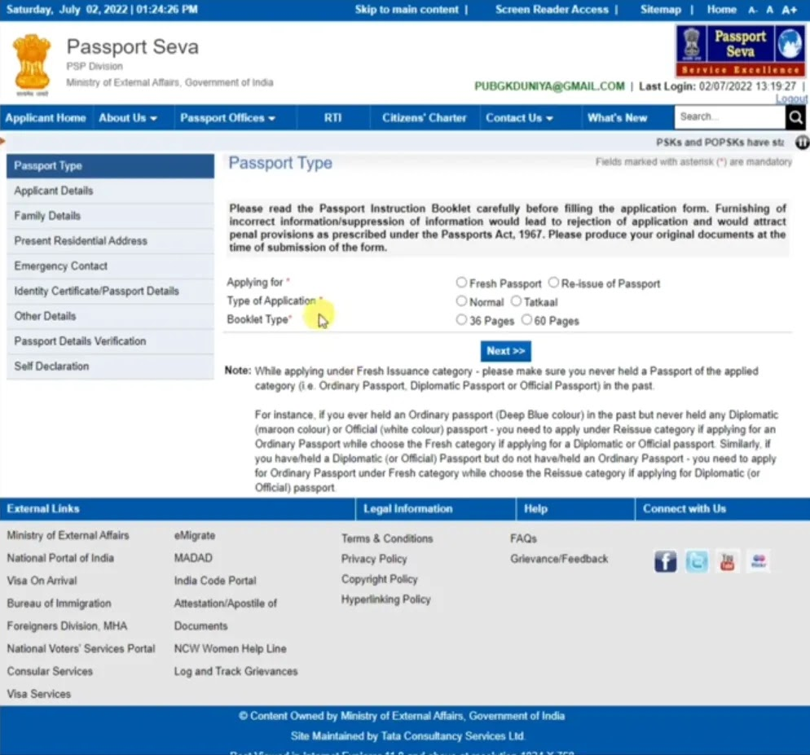Click the national emblem logo
This screenshot has height=755, width=810.
[x=33, y=62]
